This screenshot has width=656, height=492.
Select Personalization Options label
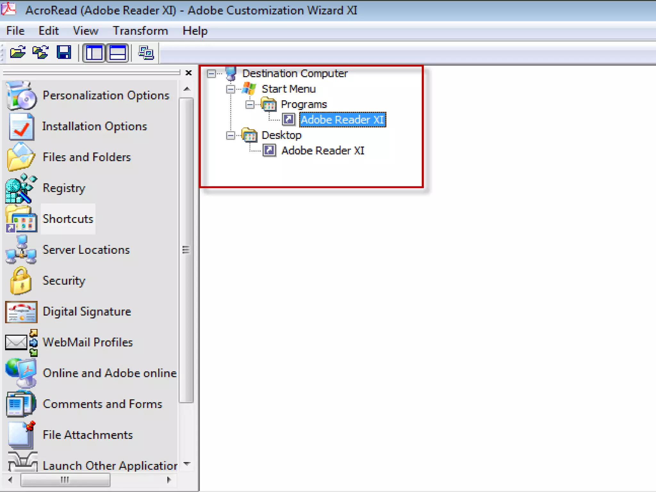coord(106,95)
